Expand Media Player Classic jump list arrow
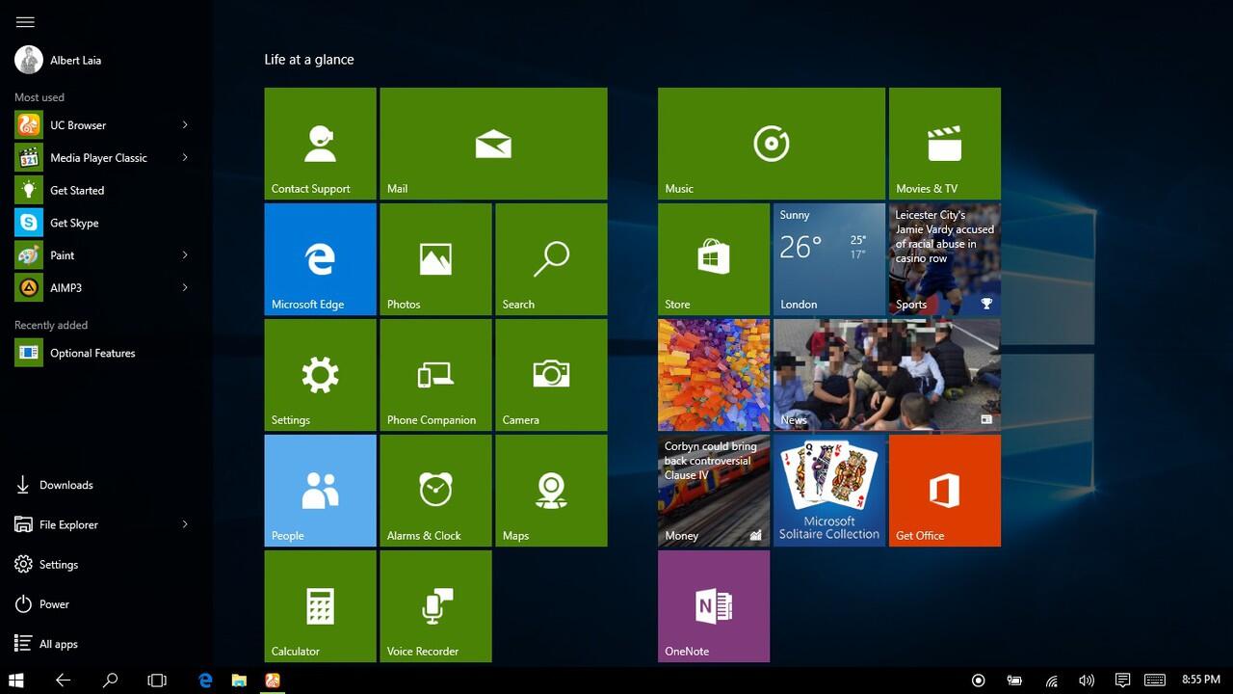1233x694 pixels. [x=185, y=158]
